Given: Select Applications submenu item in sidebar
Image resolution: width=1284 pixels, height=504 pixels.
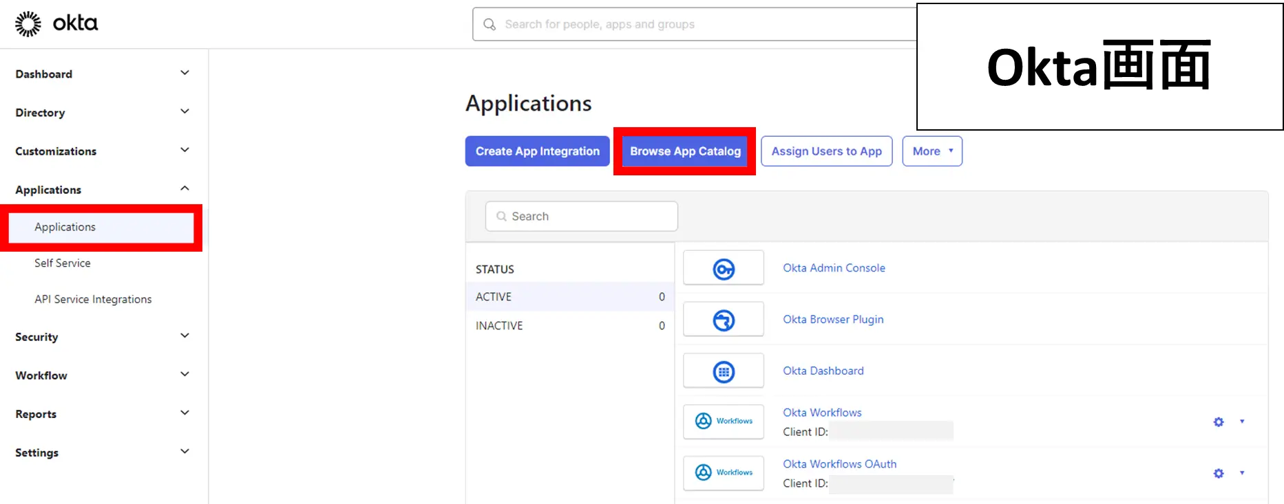Looking at the screenshot, I should click(101, 227).
